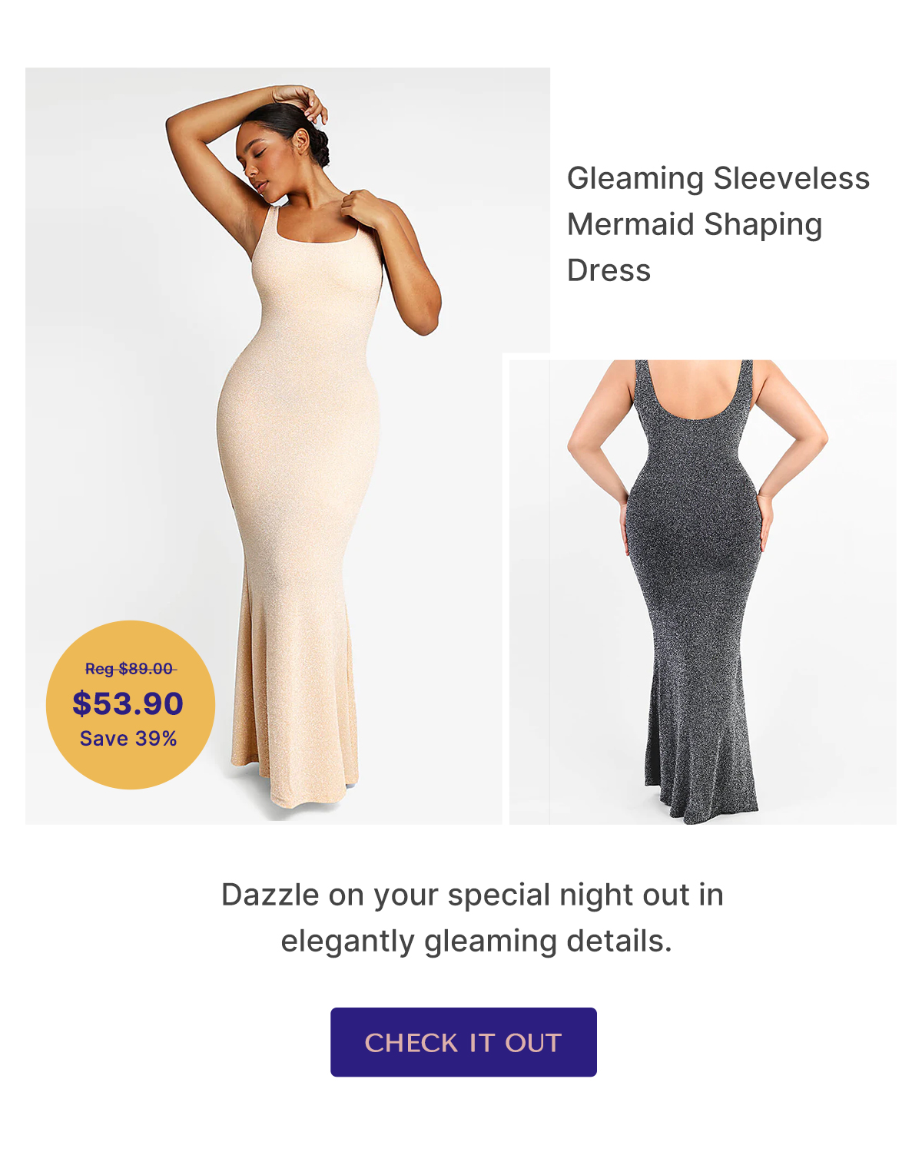This screenshot has height=1155, width=922.
Task: Click the $53.90 sale price
Action: pyautogui.click(x=128, y=703)
